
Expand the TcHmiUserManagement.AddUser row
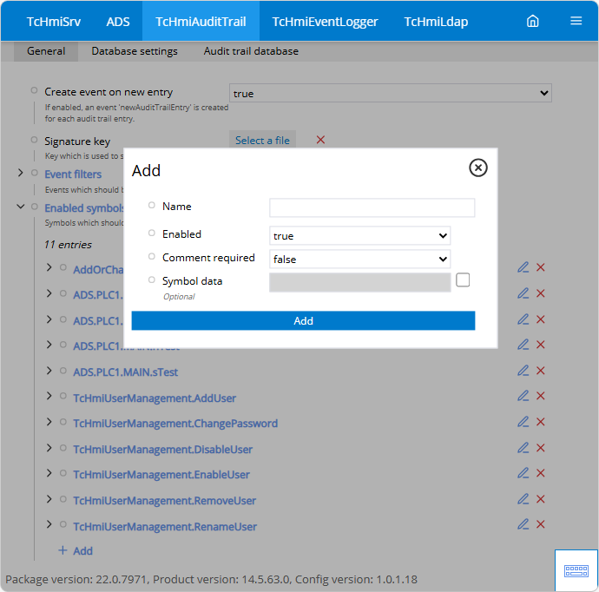click(x=49, y=396)
